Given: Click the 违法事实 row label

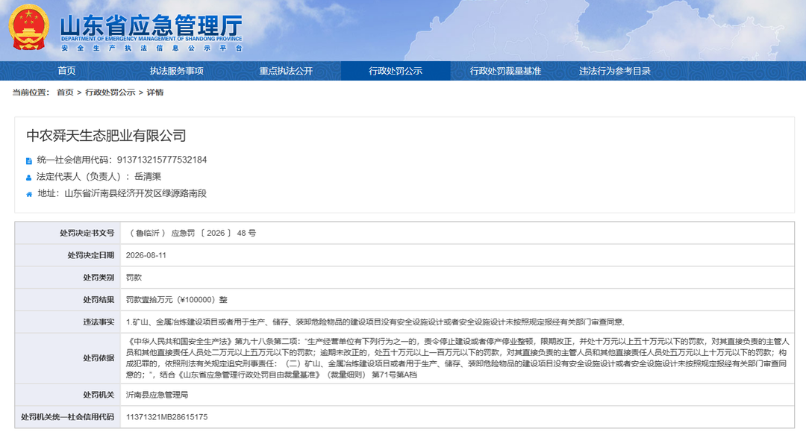Looking at the screenshot, I should (99, 322).
